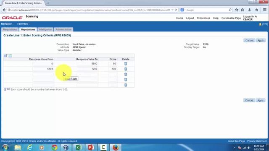
Task: Click the trash icon in the third table row
Action: tap(126, 74)
